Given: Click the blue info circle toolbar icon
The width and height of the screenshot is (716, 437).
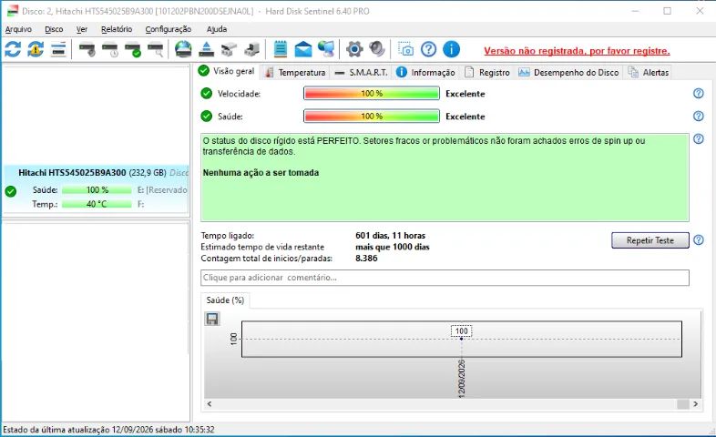Looking at the screenshot, I should (x=451, y=49).
